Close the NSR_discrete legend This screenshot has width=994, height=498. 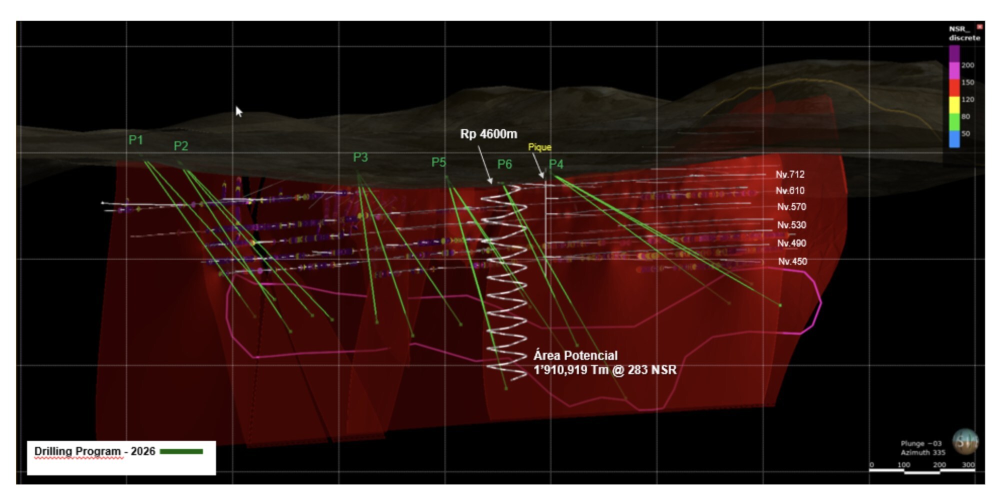pyautogui.click(x=979, y=27)
